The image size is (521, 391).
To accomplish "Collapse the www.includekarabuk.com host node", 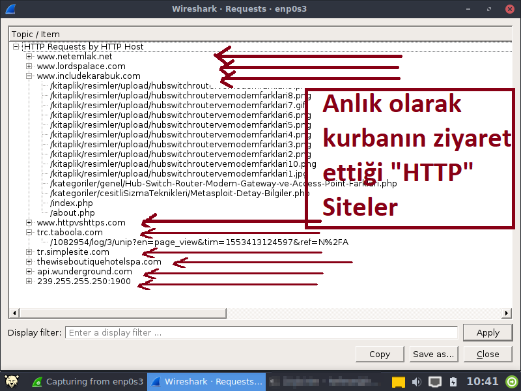I will pos(29,76).
